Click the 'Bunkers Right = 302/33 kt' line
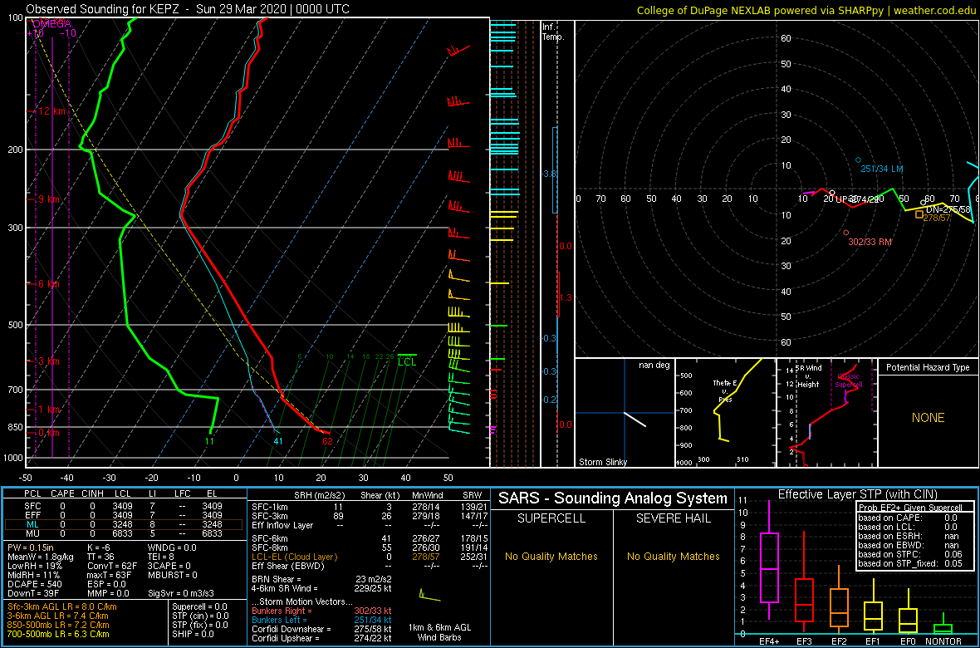The height and width of the screenshot is (648, 980). pyautogui.click(x=321, y=611)
